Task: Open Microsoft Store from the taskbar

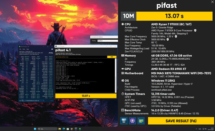Action: [68, 129]
